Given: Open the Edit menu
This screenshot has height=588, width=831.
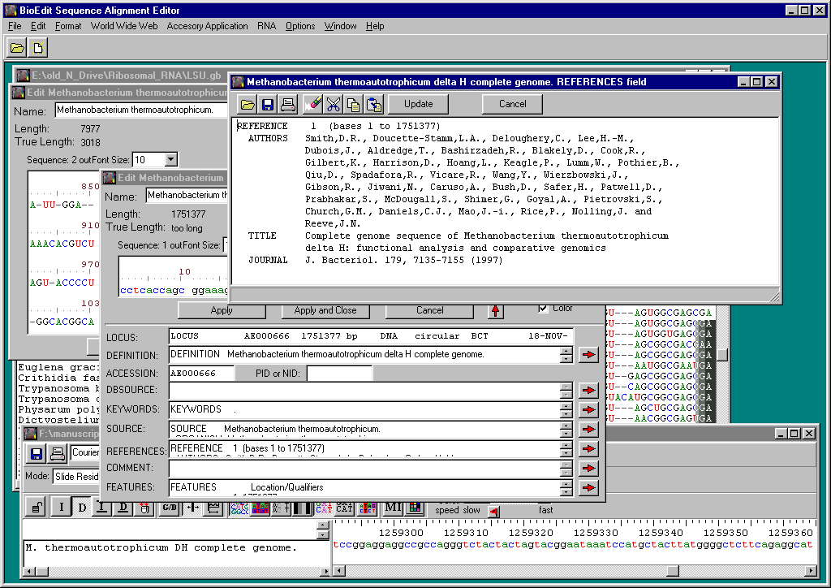Looking at the screenshot, I should pyautogui.click(x=37, y=26).
